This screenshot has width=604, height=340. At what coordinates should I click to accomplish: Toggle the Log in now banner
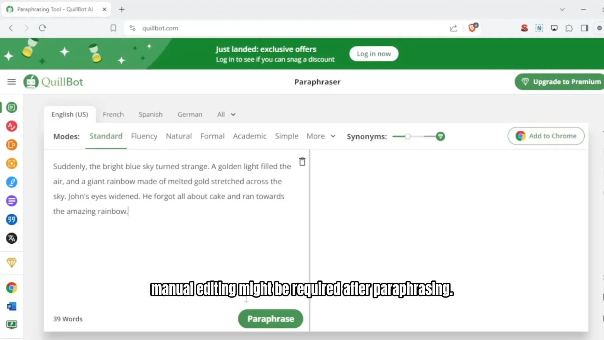click(374, 54)
